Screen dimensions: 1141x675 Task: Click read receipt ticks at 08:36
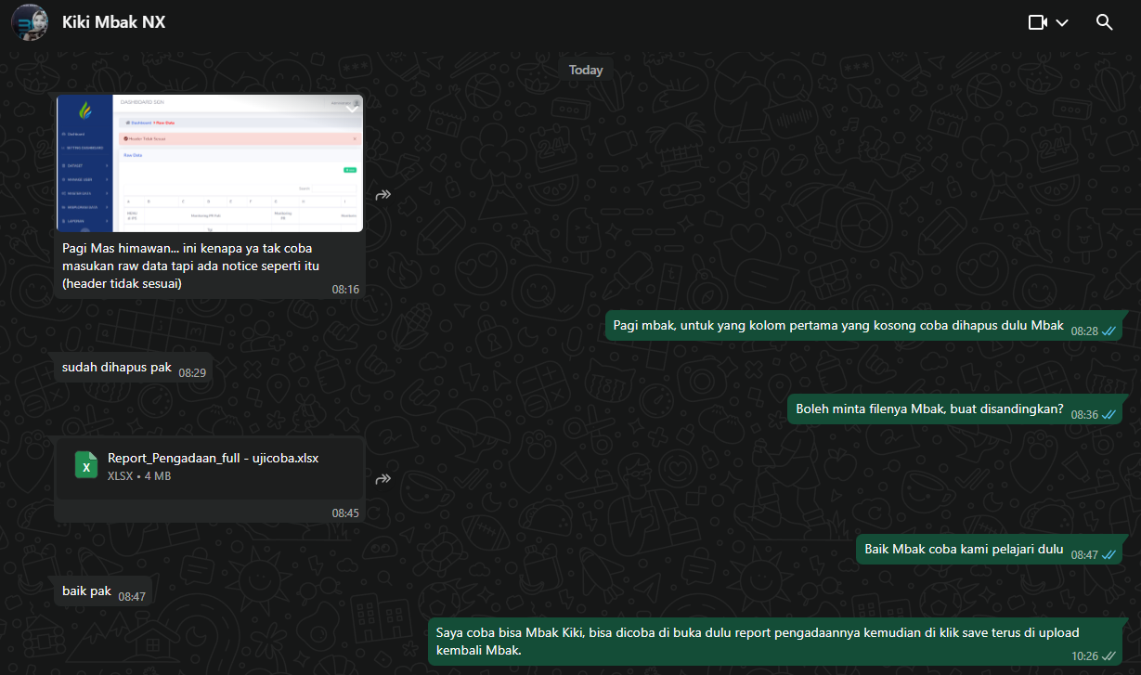(x=1109, y=414)
